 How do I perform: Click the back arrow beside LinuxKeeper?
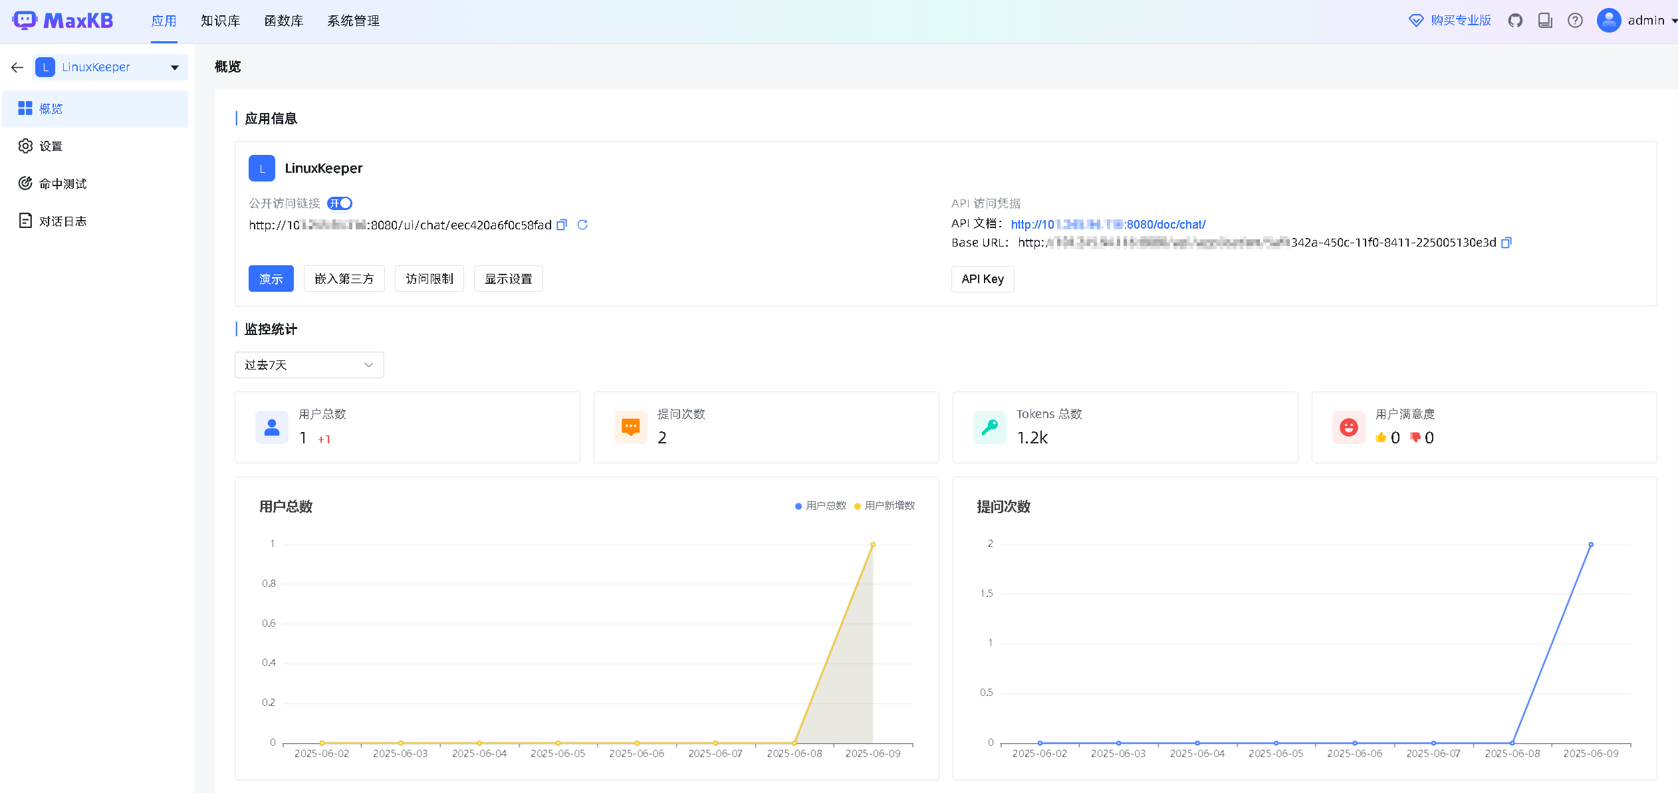[x=17, y=67]
